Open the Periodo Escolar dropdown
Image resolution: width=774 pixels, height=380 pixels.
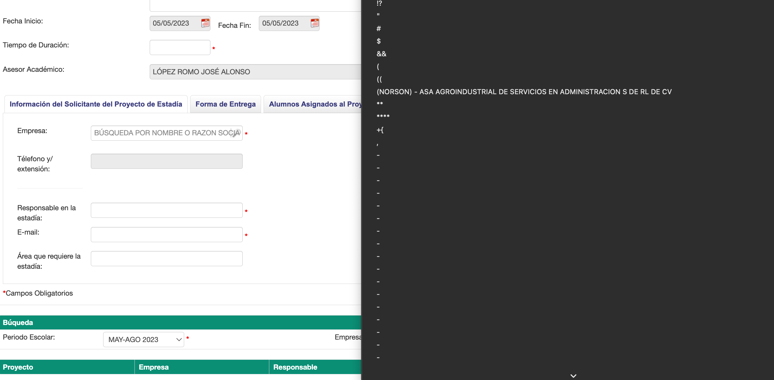click(144, 340)
